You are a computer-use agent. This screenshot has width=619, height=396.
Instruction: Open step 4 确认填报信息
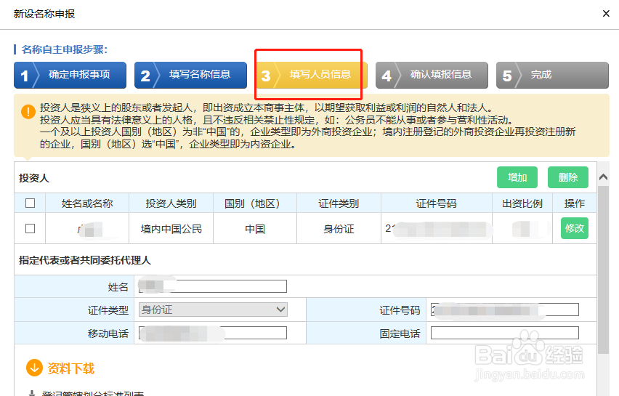tap(432, 75)
